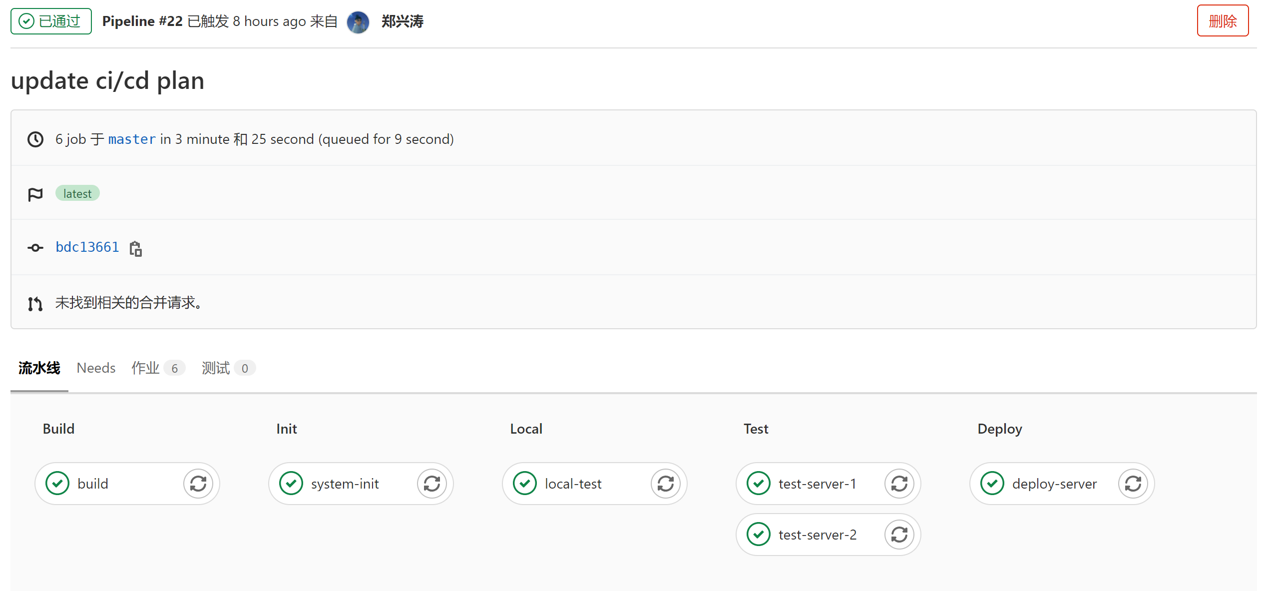Click the commit icon beside bdc13661
1273x591 pixels.
pos(35,248)
